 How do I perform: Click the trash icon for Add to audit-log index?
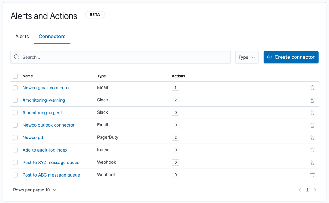pyautogui.click(x=312, y=150)
